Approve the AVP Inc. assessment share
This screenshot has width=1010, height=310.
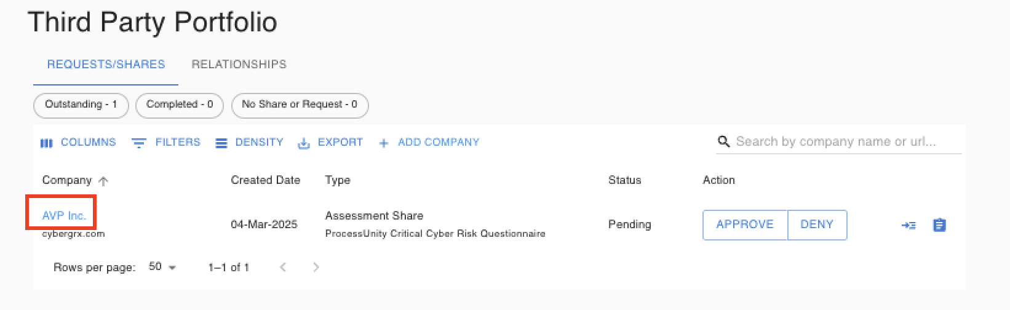tap(745, 225)
